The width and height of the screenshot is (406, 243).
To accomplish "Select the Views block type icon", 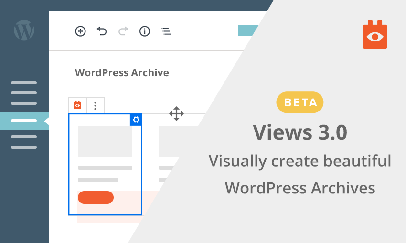I will (x=77, y=105).
